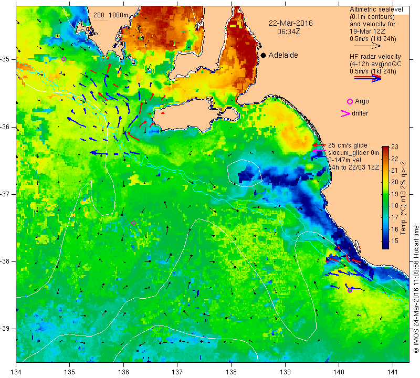The image size is (420, 378).
Task: Click the -35 latitude axis label
Action: pos(5,59)
